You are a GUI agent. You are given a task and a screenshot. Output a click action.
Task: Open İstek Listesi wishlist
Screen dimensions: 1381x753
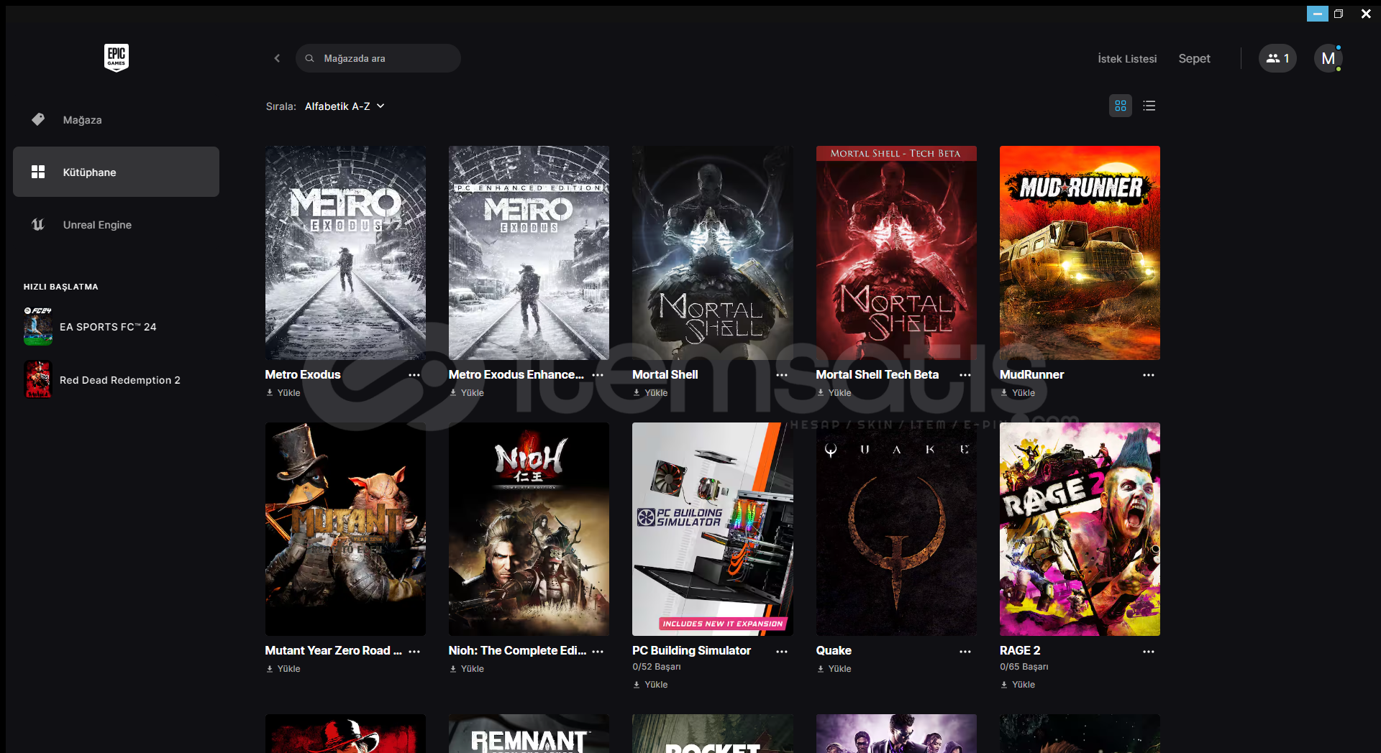click(x=1127, y=58)
